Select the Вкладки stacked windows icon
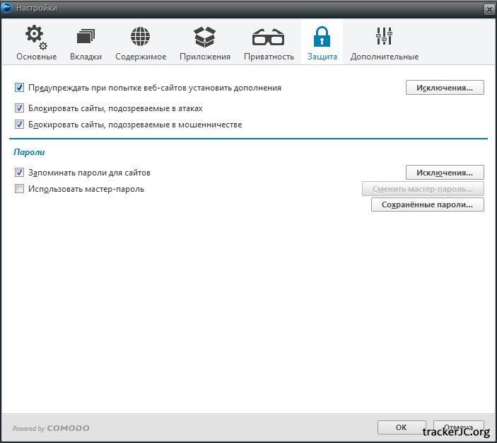Image resolution: width=497 pixels, height=443 pixels. [86, 37]
